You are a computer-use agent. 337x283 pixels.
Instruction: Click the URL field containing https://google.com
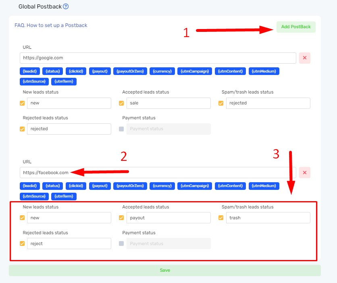(x=157, y=58)
